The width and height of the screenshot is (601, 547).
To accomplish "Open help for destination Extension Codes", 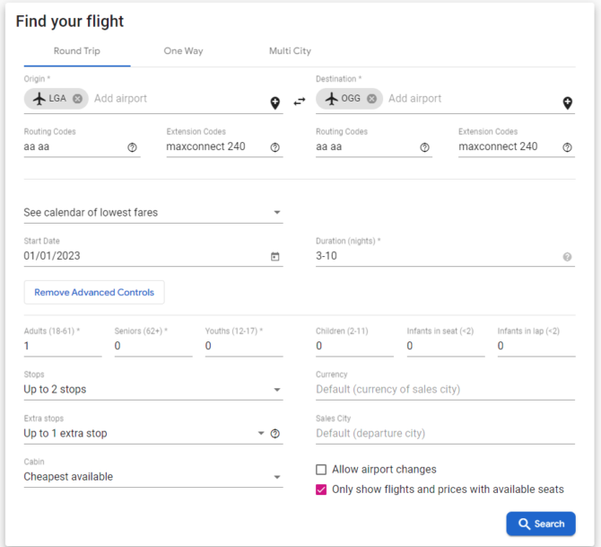I will tap(567, 147).
